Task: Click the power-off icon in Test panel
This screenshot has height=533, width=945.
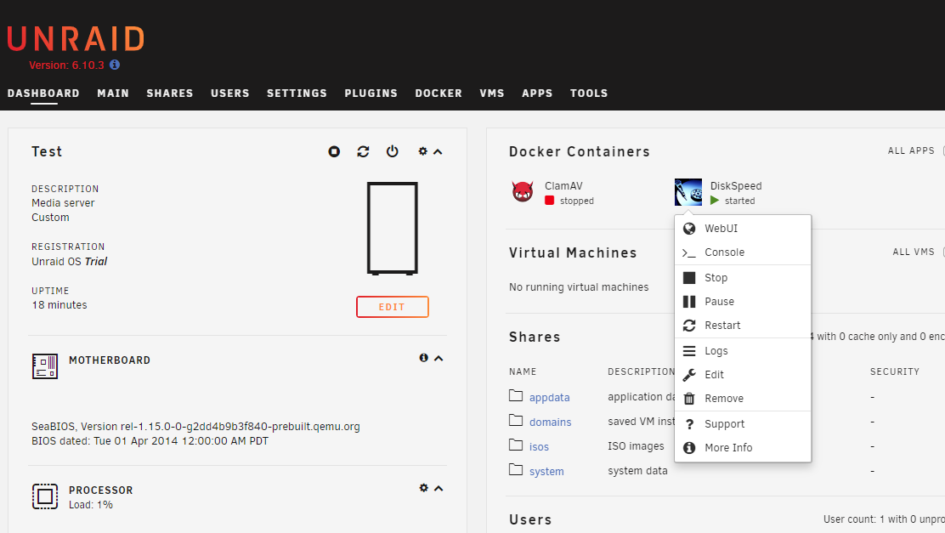Action: [393, 151]
